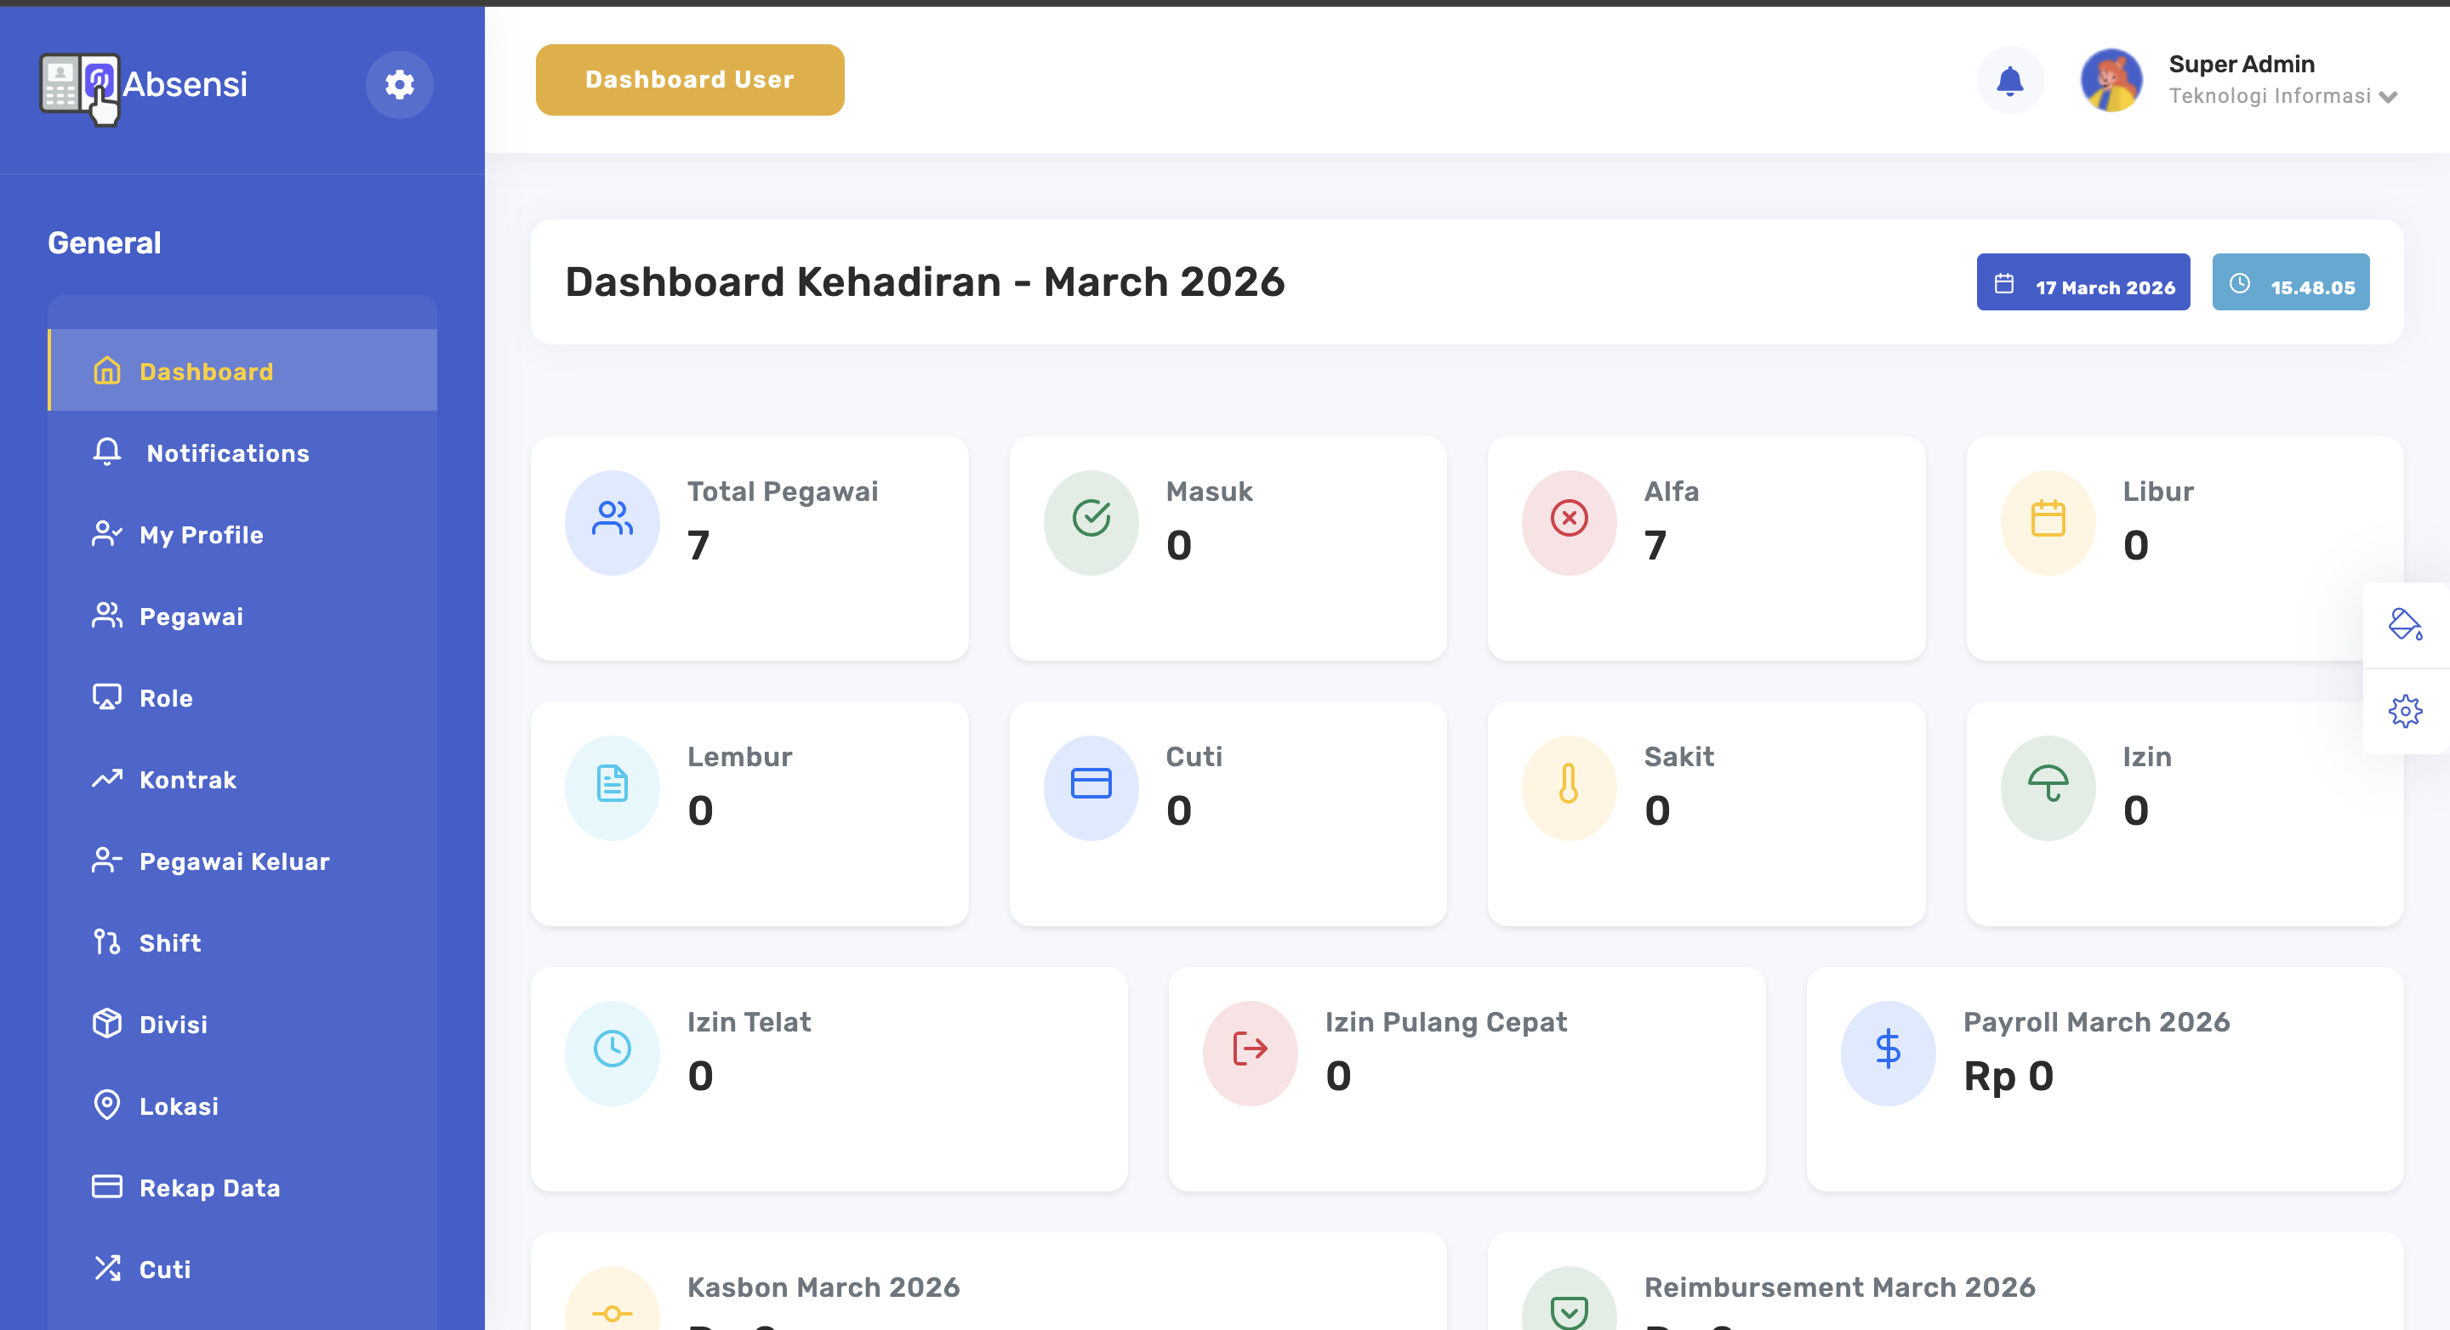Open the paint bucket theme customizer
Image resolution: width=2450 pixels, height=1330 pixels.
2404,623
